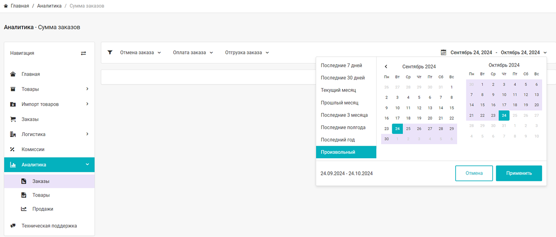The width and height of the screenshot is (556, 237).
Task: Open Отмена заказа filter dropdown
Action: pyautogui.click(x=141, y=52)
